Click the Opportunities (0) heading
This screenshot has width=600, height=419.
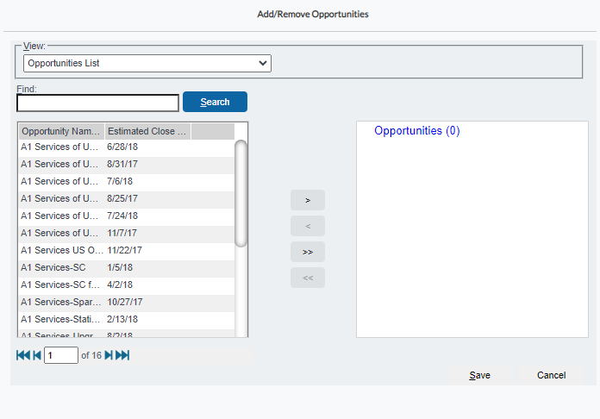[x=416, y=131]
